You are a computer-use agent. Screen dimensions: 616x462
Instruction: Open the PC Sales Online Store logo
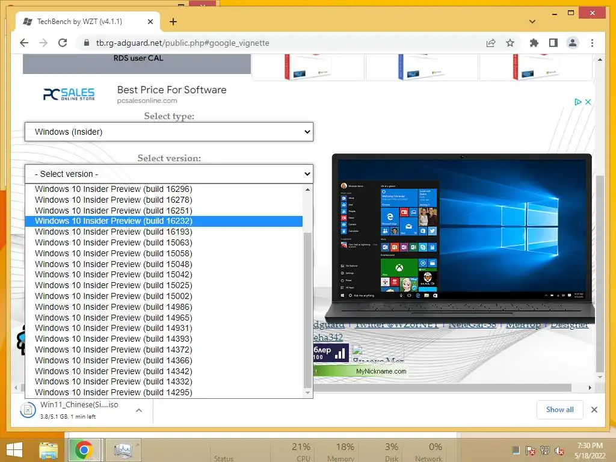[x=69, y=94]
